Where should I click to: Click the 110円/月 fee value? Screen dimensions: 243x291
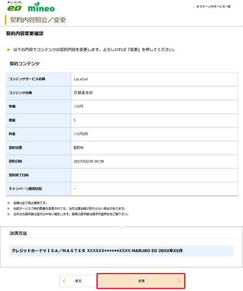pos(80,134)
